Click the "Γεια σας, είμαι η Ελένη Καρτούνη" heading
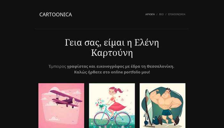The image size is (224, 128). coord(112,48)
